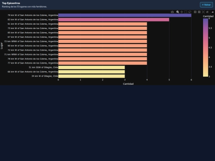
Task: Click the Cantidad color scale gradient bar
Action: click(x=205, y=48)
